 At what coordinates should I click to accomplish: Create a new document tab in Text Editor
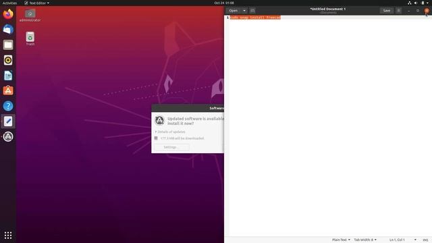tap(252, 11)
